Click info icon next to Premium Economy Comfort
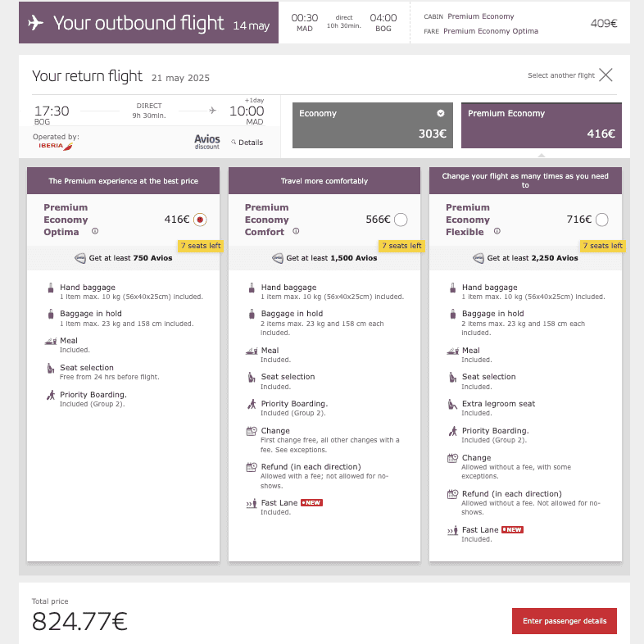The image size is (644, 644). pyautogui.click(x=296, y=232)
